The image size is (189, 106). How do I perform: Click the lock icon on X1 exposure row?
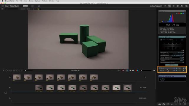click(183, 68)
